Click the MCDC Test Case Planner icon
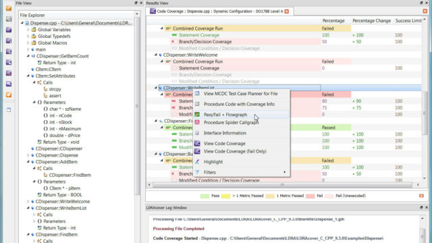This screenshot has height=243, width=432. (x=197, y=94)
